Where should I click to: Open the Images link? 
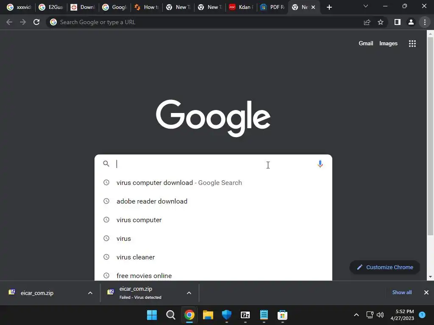pyautogui.click(x=388, y=44)
